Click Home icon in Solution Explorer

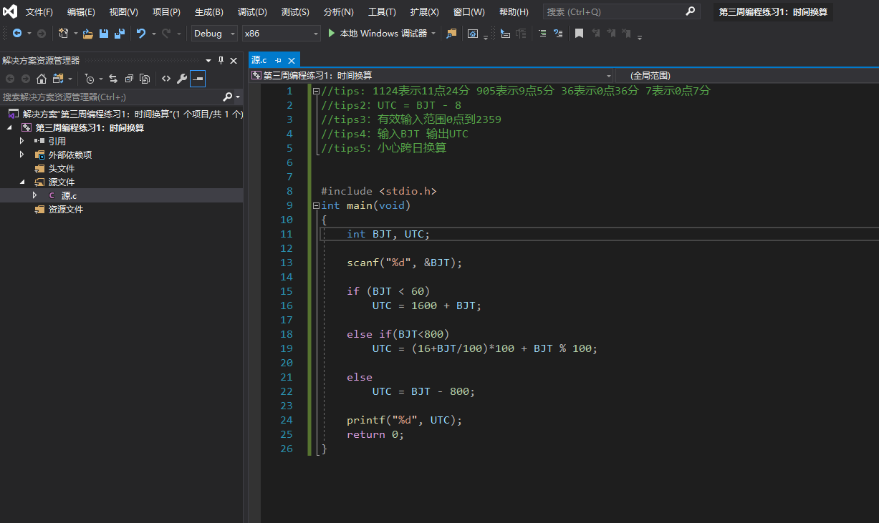(x=42, y=79)
